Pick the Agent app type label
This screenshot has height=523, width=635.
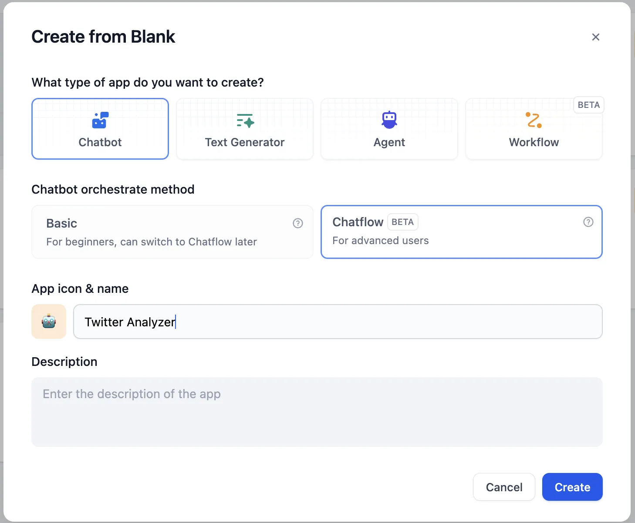pos(389,142)
